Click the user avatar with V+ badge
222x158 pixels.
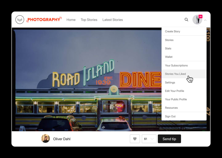(x=197, y=20)
